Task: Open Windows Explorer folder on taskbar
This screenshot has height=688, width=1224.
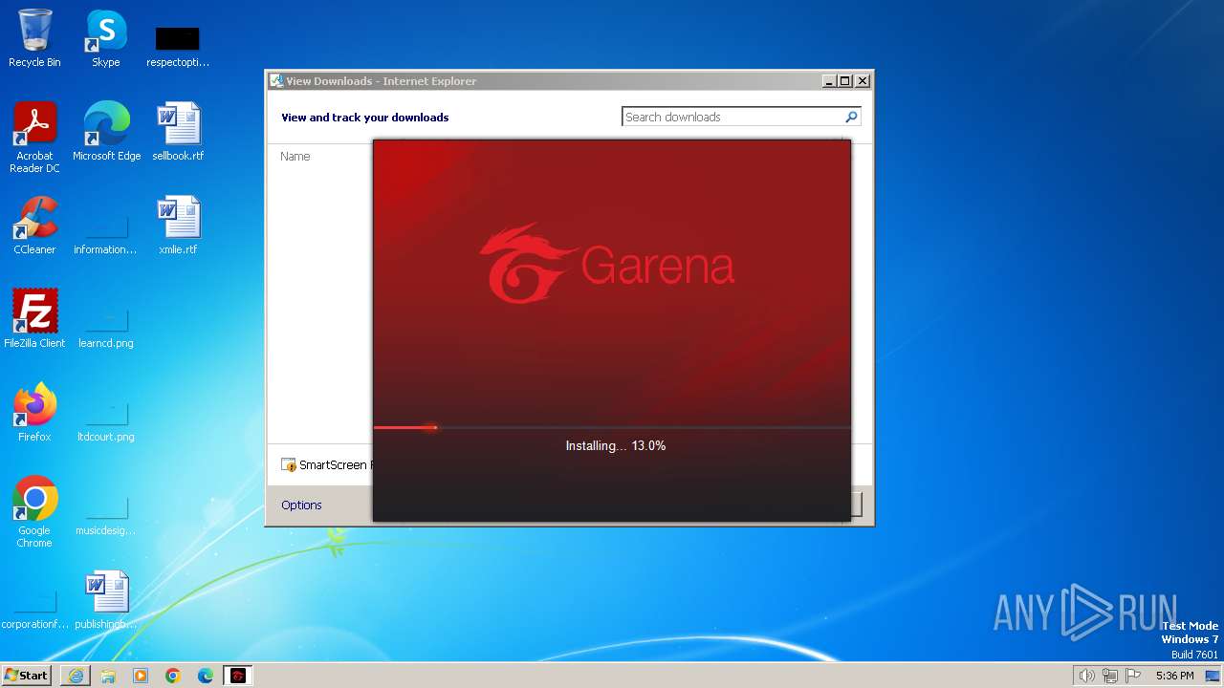Action: (x=108, y=676)
